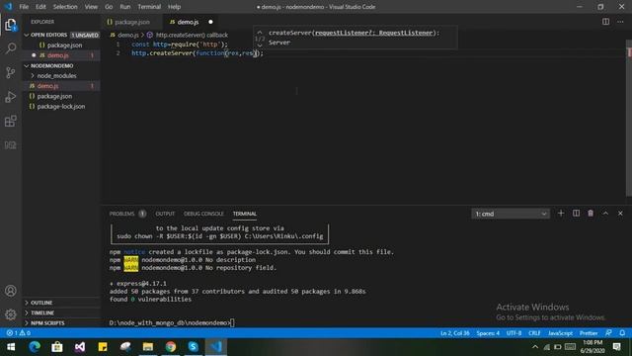Open the Run and Debug view
Image resolution: width=632 pixels, height=356 pixels.
click(x=11, y=97)
